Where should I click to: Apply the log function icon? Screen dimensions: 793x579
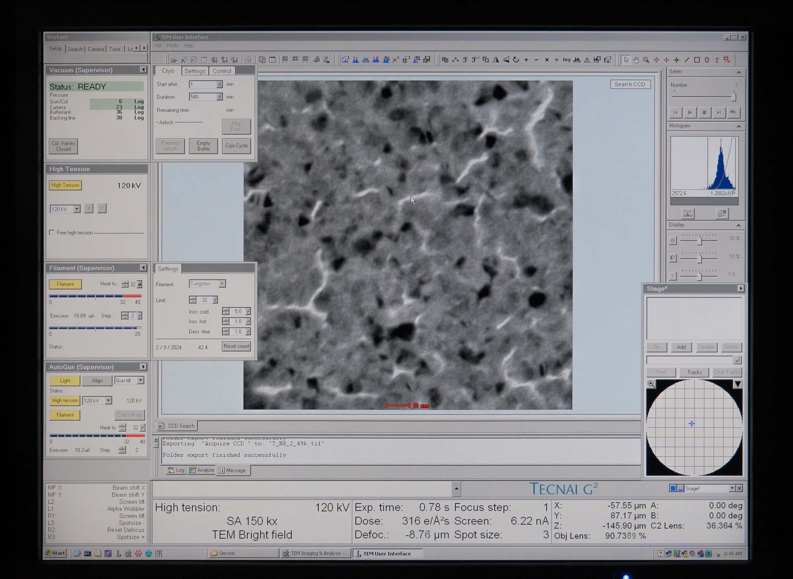pyautogui.click(x=567, y=60)
